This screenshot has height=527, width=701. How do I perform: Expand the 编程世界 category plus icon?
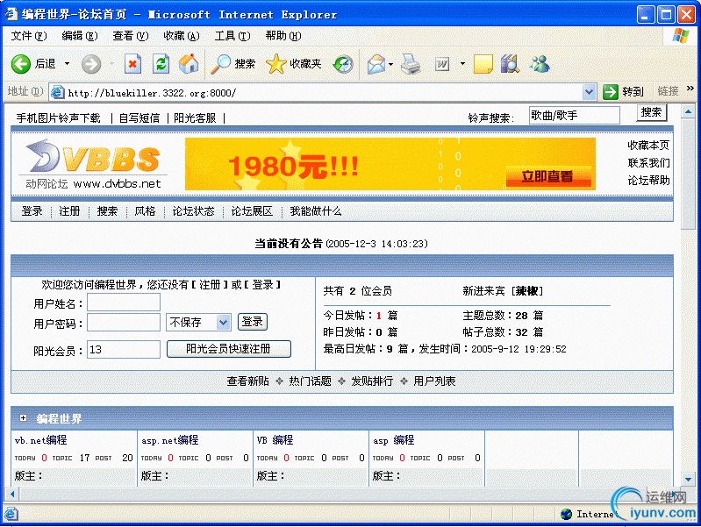(23, 418)
